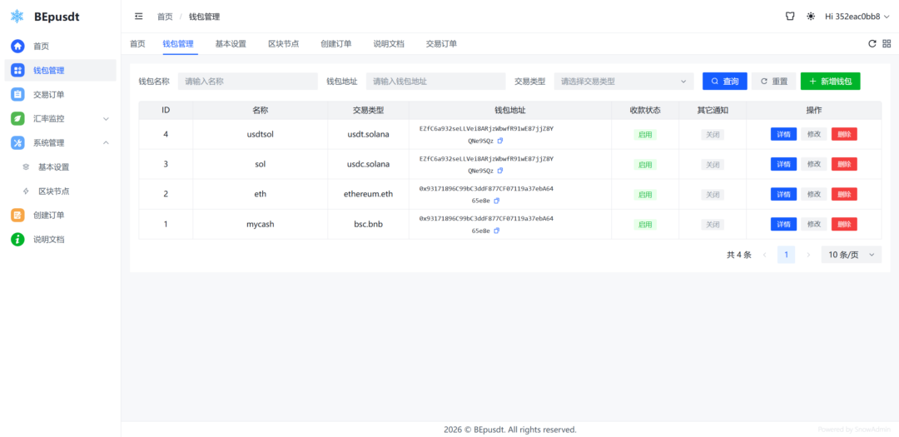Switch to the 钱包管理 tab
The width and height of the screenshot is (899, 437).
click(x=178, y=43)
